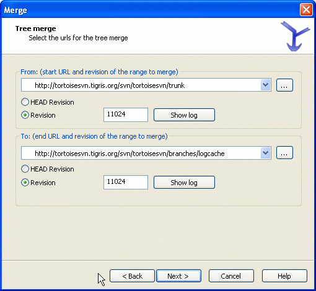The height and width of the screenshot is (291, 316).
Task: Proceed with the Next button
Action: [178, 276]
